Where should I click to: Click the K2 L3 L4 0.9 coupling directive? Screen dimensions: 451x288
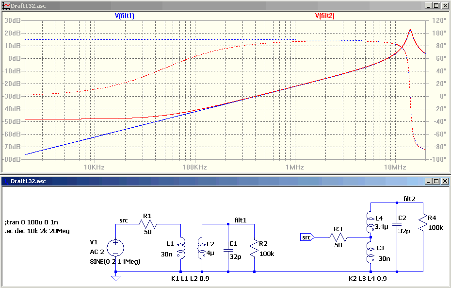click(368, 278)
